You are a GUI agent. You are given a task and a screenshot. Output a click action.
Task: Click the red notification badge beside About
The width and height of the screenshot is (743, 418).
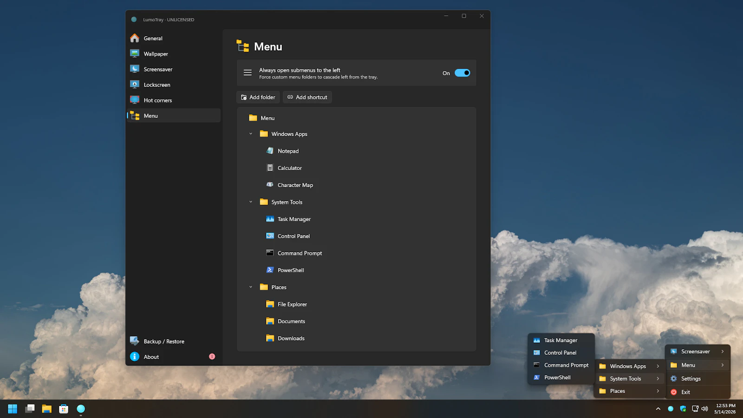(212, 357)
